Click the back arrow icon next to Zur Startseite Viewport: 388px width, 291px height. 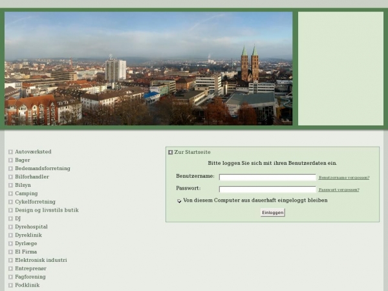[x=170, y=152]
